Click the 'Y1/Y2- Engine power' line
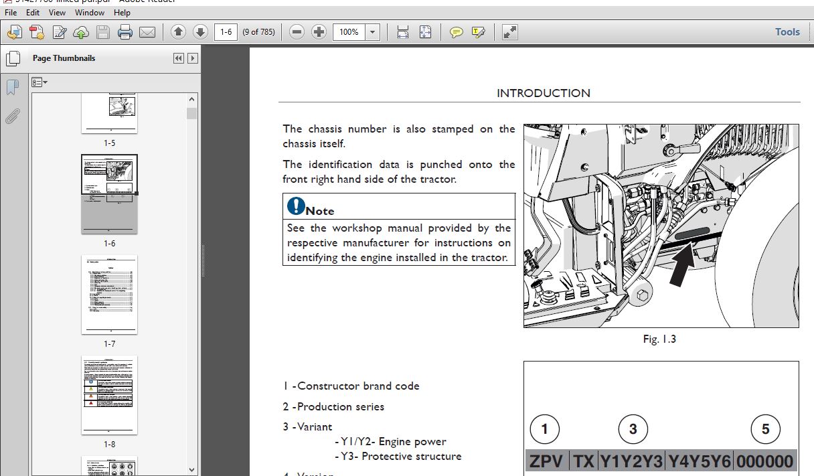 coord(390,441)
